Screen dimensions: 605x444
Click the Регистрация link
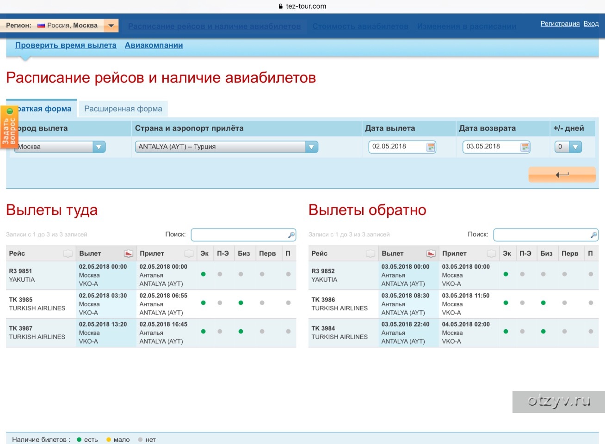[560, 24]
